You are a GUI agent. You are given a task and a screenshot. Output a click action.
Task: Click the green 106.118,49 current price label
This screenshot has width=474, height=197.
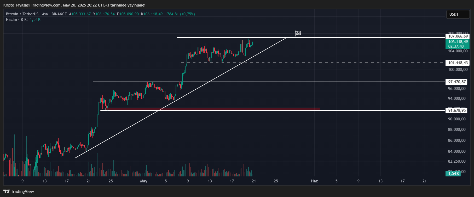[x=458, y=42]
